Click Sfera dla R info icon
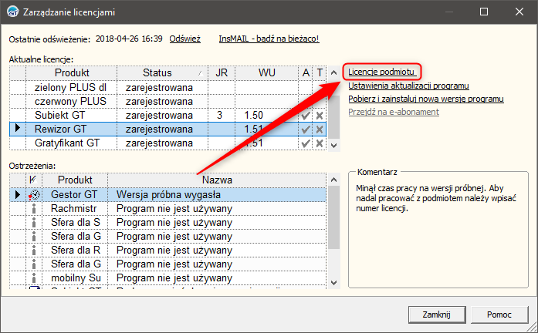 [x=34, y=251]
